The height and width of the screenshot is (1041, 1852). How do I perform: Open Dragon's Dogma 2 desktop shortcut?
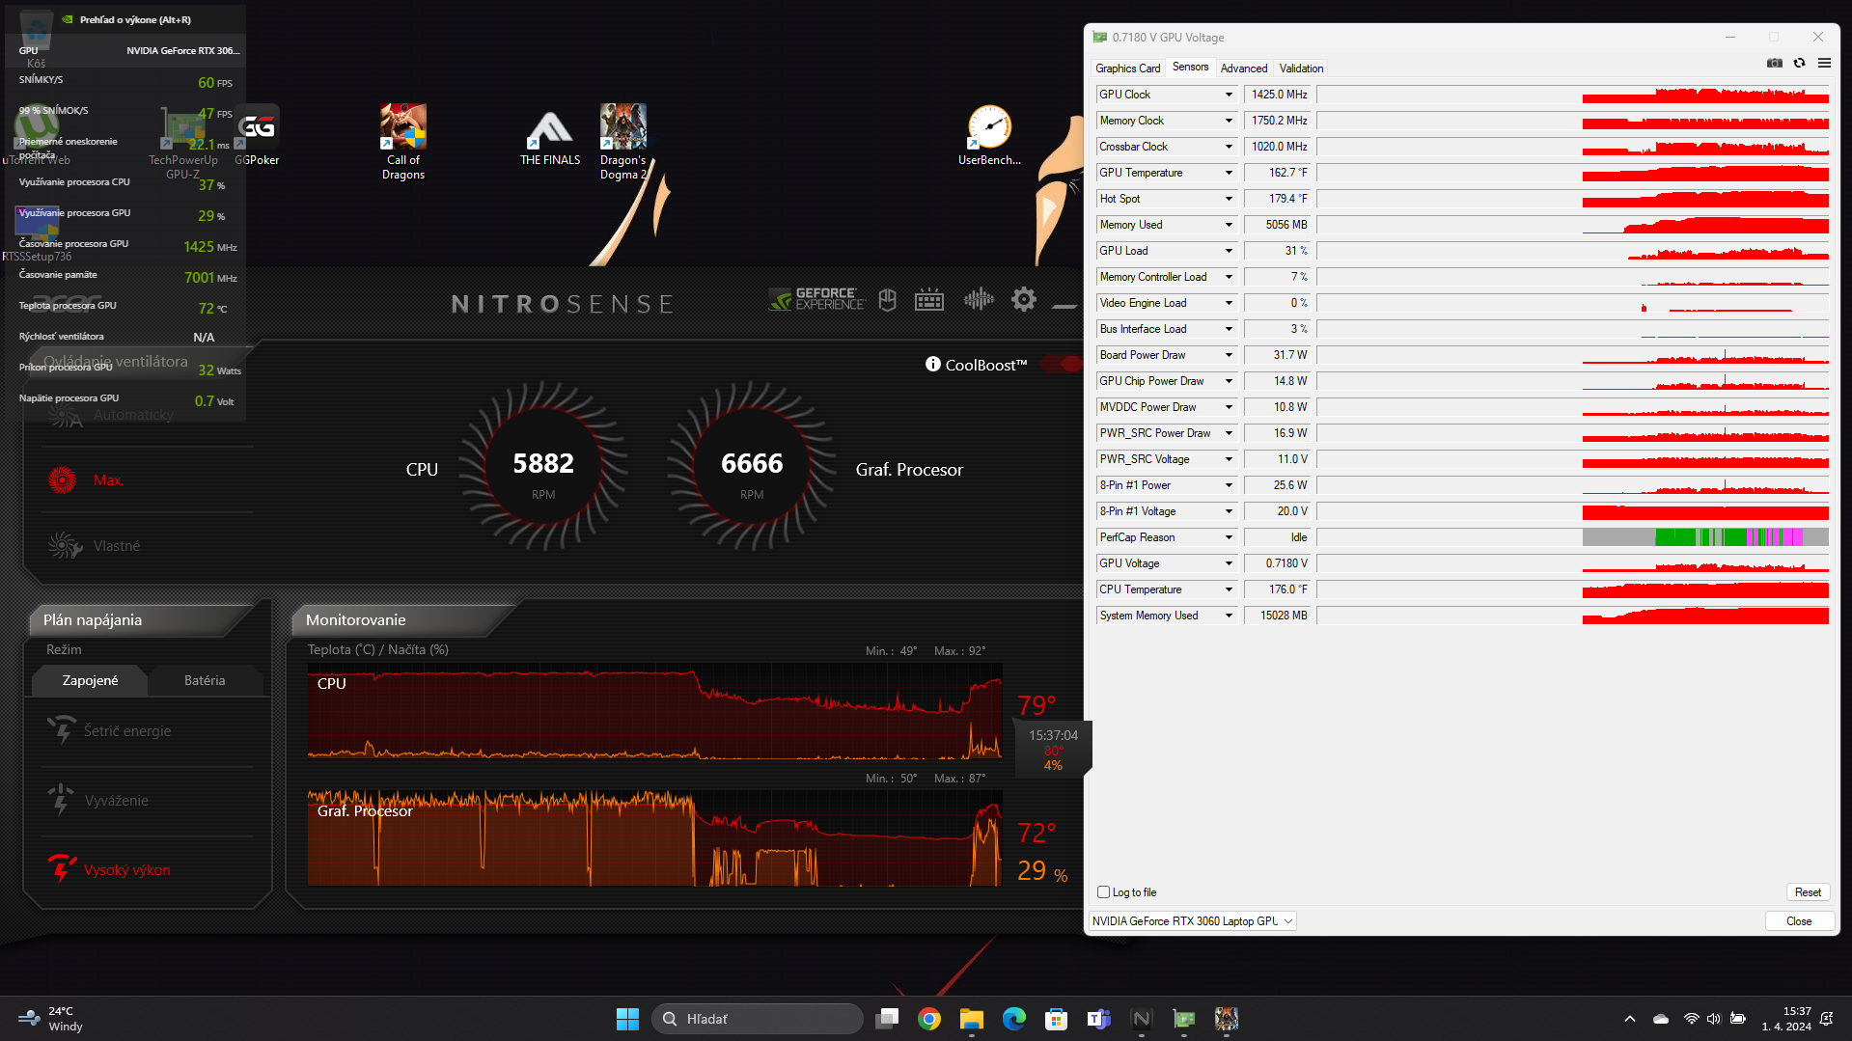tap(623, 142)
